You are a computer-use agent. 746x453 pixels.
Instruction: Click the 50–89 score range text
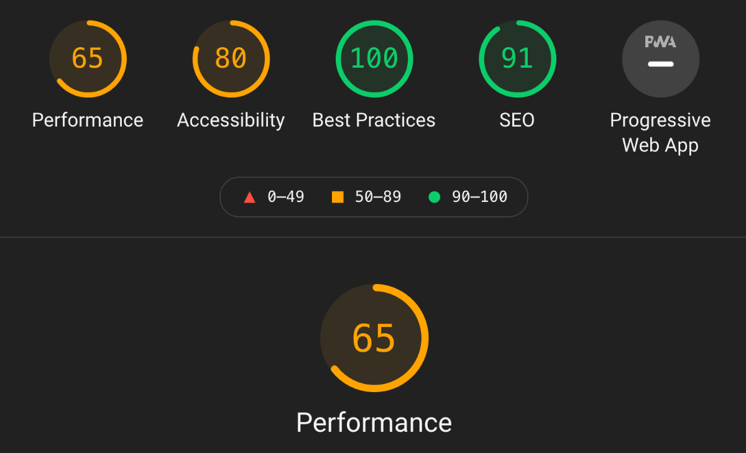[x=378, y=197]
